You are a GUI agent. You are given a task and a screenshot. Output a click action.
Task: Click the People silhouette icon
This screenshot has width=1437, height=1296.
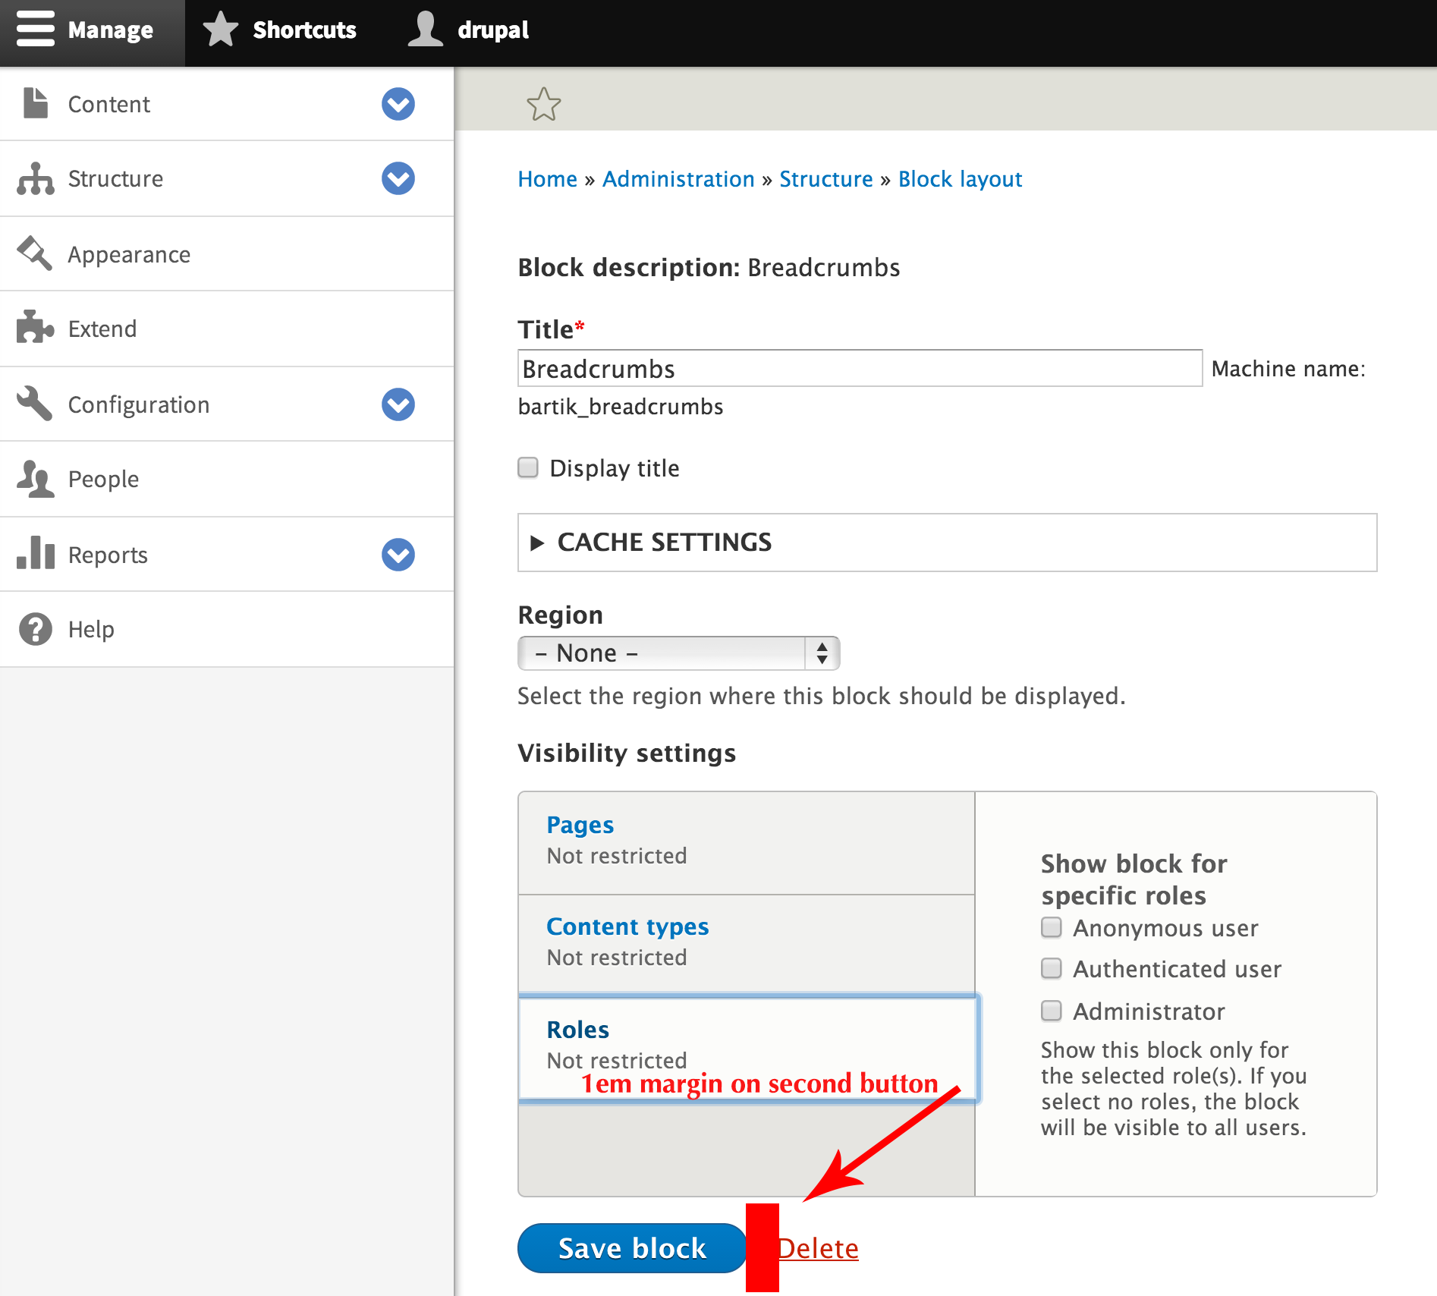click(x=35, y=479)
